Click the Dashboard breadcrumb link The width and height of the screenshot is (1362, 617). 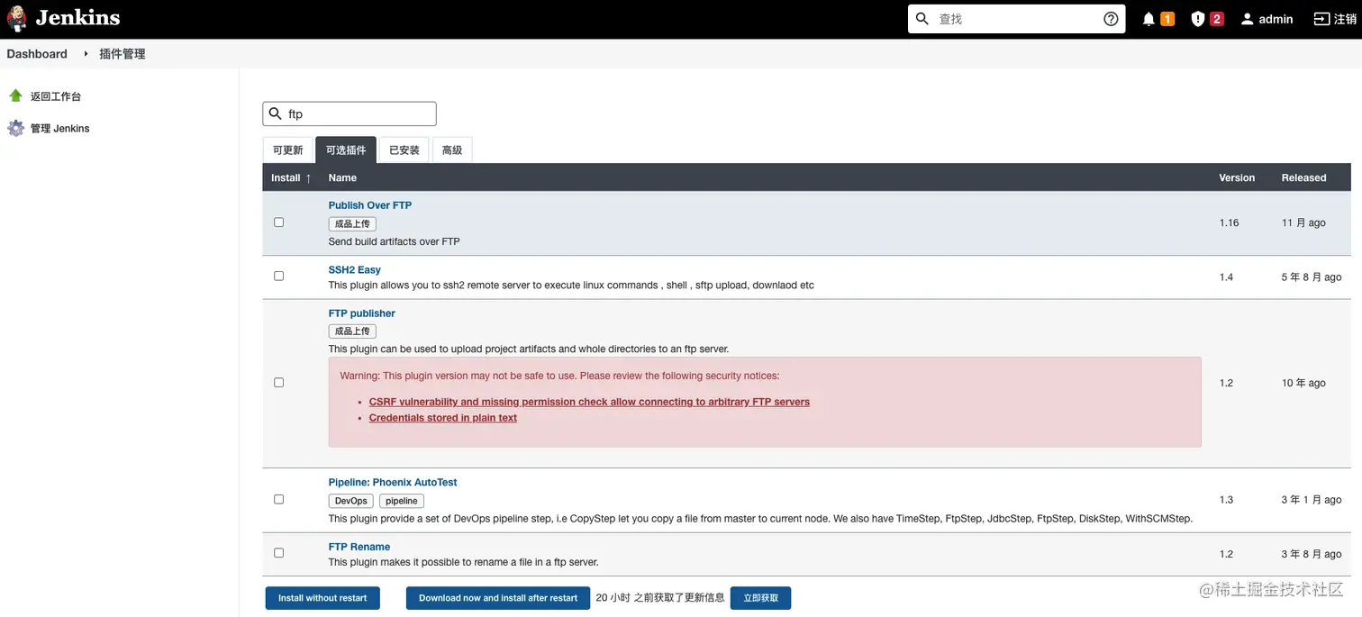click(37, 54)
